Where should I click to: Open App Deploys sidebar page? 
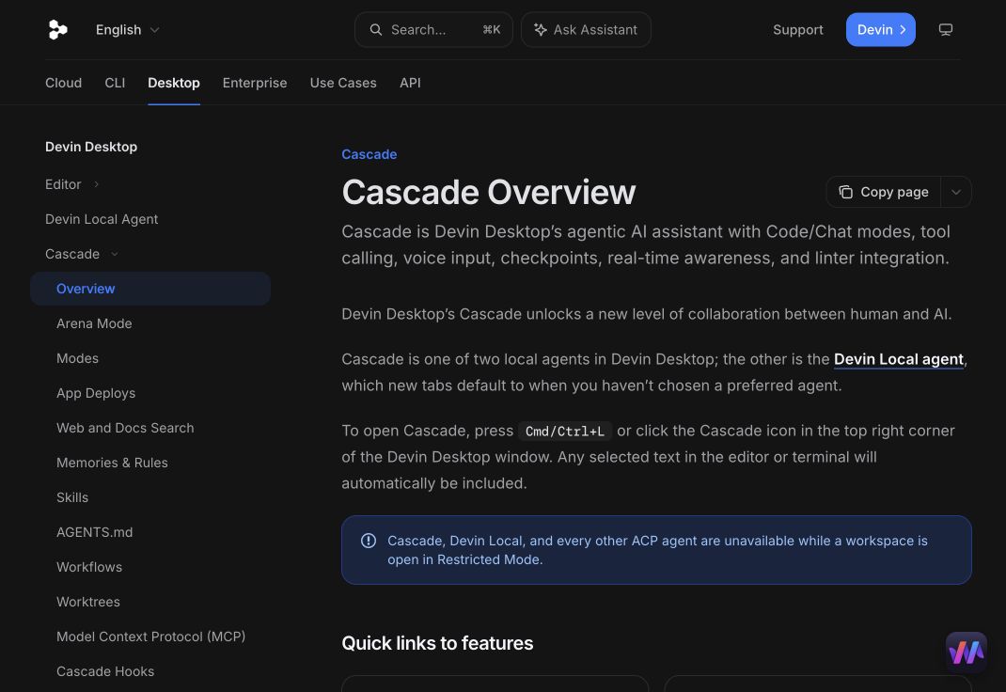pos(96,393)
